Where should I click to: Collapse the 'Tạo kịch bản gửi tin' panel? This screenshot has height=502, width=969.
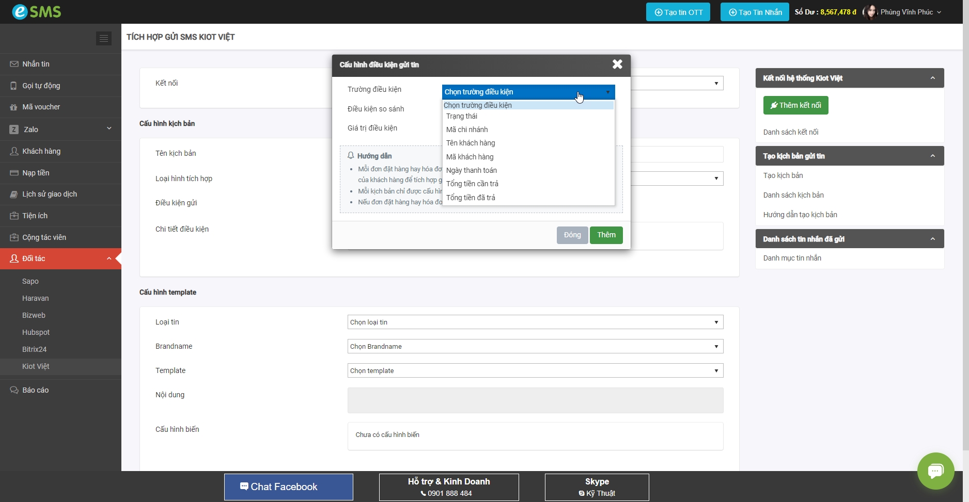[x=932, y=156]
